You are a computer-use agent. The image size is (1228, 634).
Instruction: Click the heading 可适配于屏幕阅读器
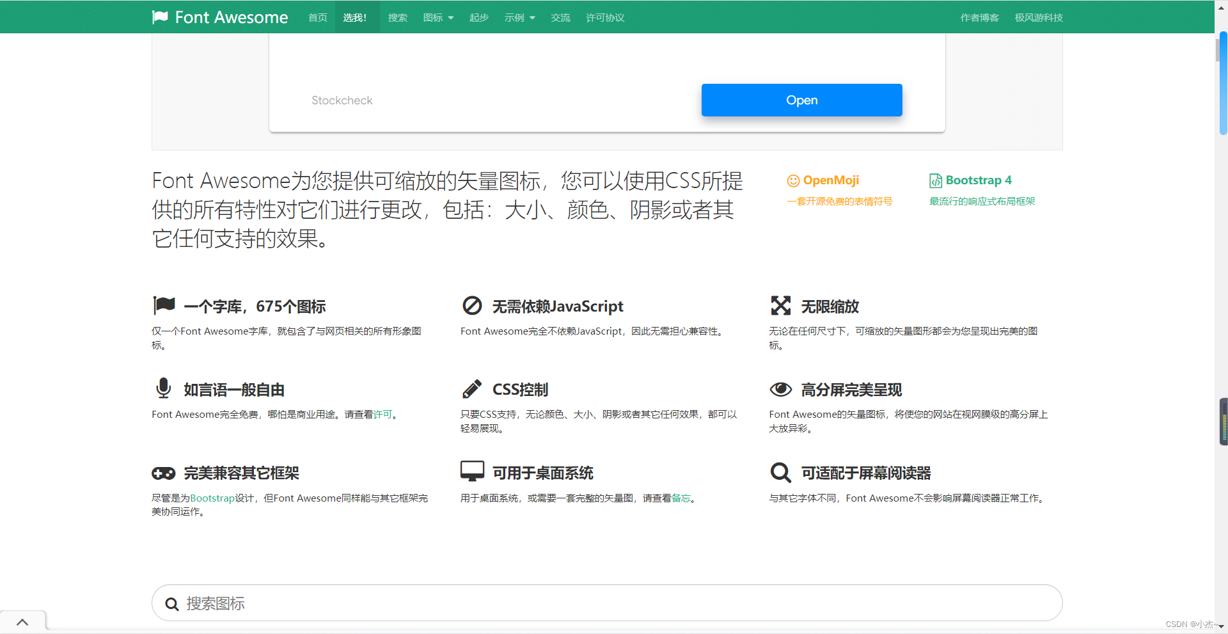coord(866,473)
